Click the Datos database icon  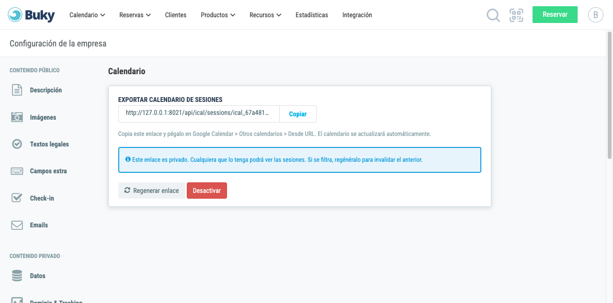click(17, 276)
